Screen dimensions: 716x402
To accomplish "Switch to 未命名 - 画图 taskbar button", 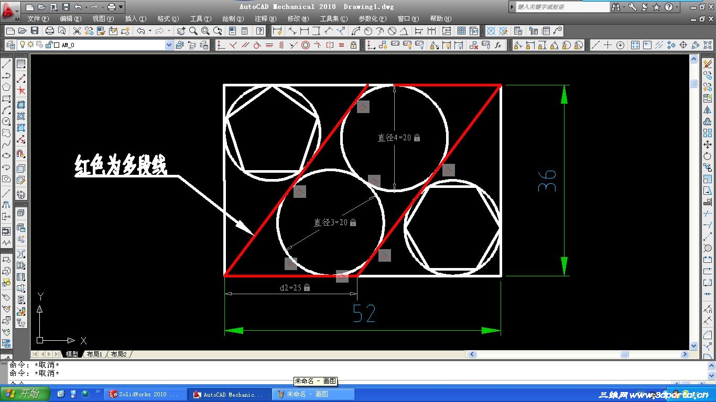I will (314, 395).
